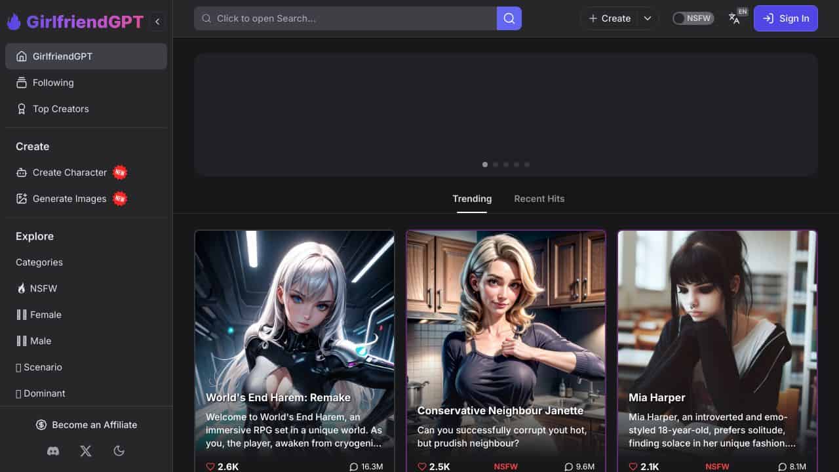The image size is (839, 472).
Task: Open the Conservative Neighbour Janette card
Action: (x=506, y=351)
